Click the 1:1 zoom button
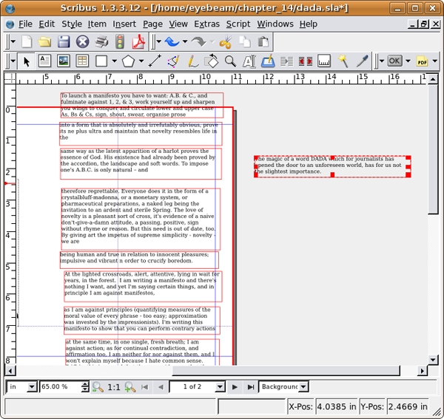Screen dimensions: 444x419 point(114,386)
